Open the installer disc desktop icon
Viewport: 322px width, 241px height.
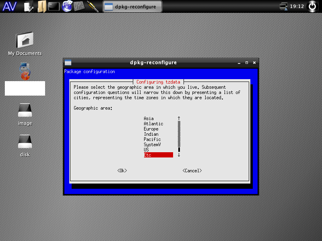pos(25,71)
